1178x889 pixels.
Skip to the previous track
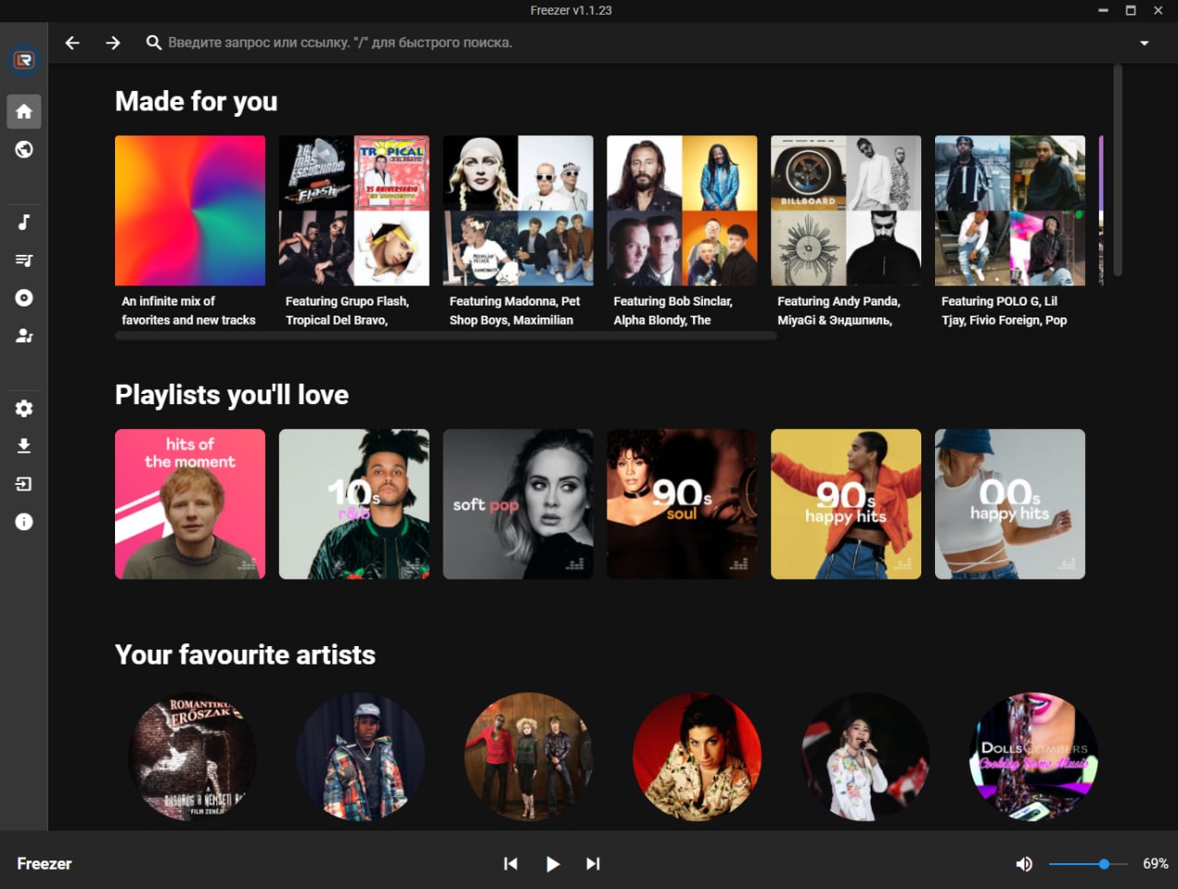click(x=511, y=863)
